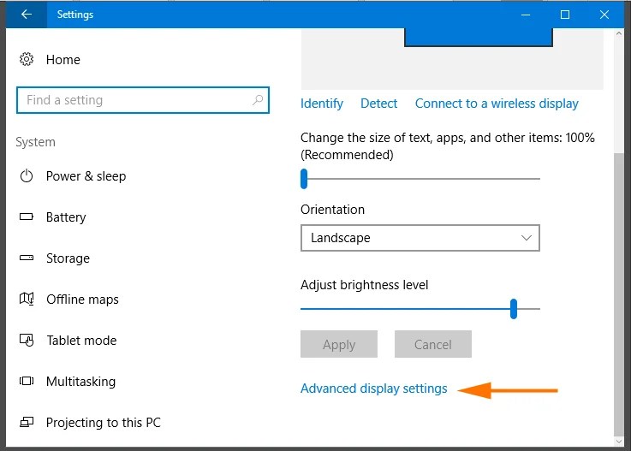
Task: Click the Battery icon
Action: [27, 217]
